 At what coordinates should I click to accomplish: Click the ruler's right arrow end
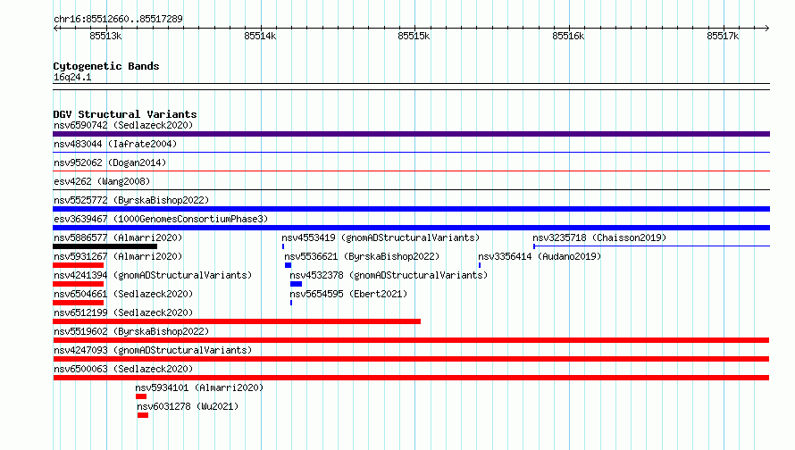click(x=766, y=28)
